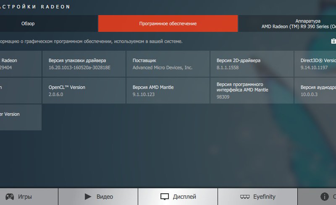Click the 2.0.6.0 value

pyautogui.click(x=56, y=94)
